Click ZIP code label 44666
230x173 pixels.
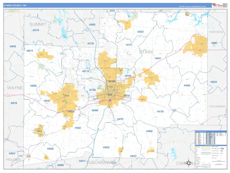click(x=33, y=86)
